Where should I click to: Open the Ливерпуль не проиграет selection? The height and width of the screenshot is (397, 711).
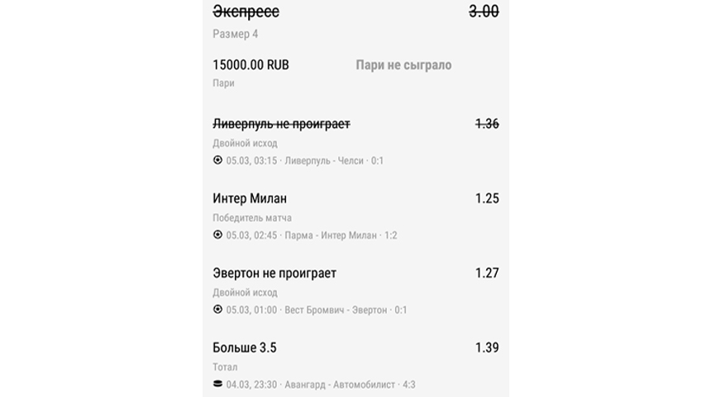(x=281, y=124)
